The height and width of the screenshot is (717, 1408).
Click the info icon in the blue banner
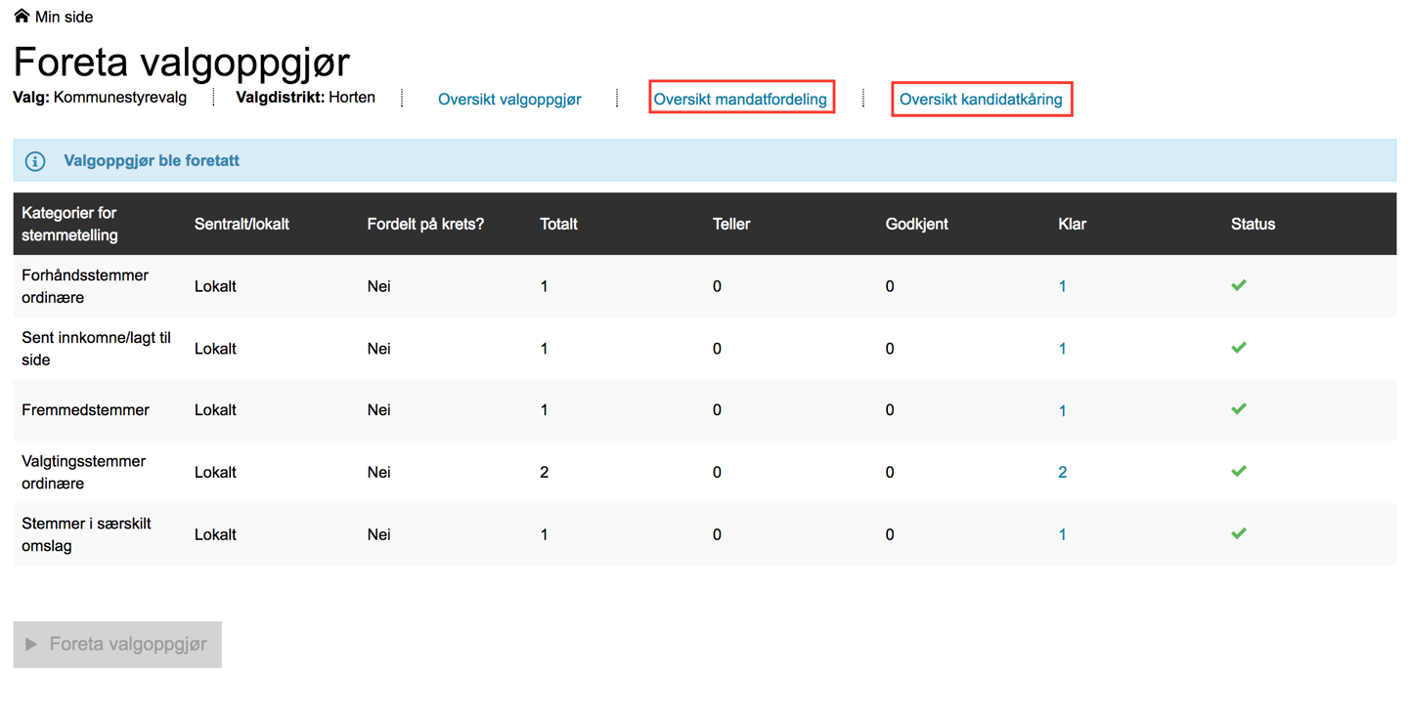(x=35, y=161)
